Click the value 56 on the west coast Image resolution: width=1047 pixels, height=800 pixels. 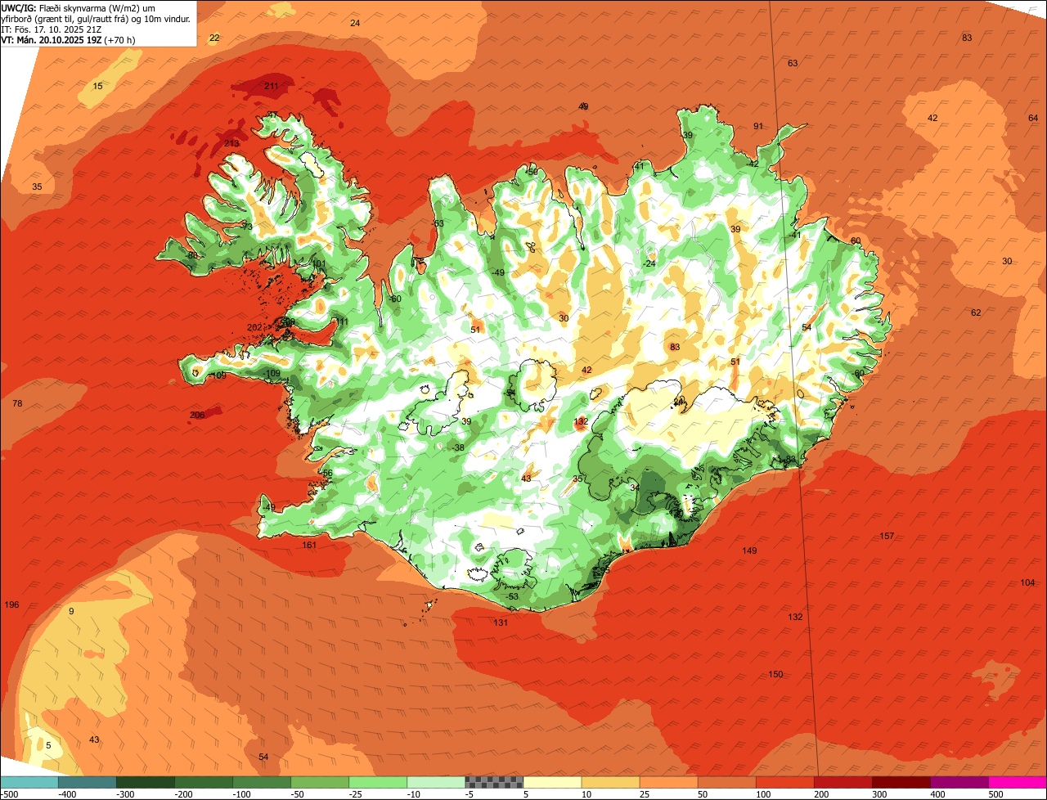pos(328,474)
